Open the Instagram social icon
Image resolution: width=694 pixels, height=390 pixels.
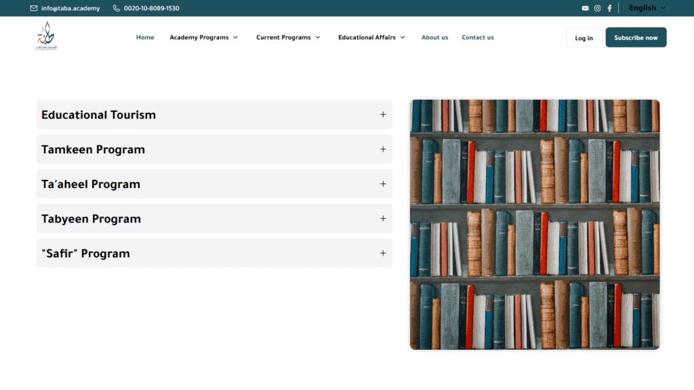point(597,8)
